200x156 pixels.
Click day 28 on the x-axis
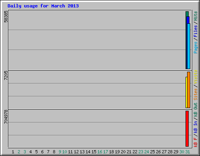coord(170,152)
